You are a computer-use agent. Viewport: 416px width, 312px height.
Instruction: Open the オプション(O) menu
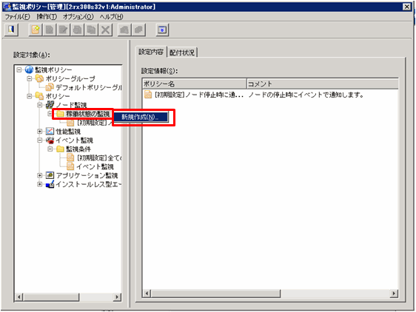pyautogui.click(x=78, y=17)
